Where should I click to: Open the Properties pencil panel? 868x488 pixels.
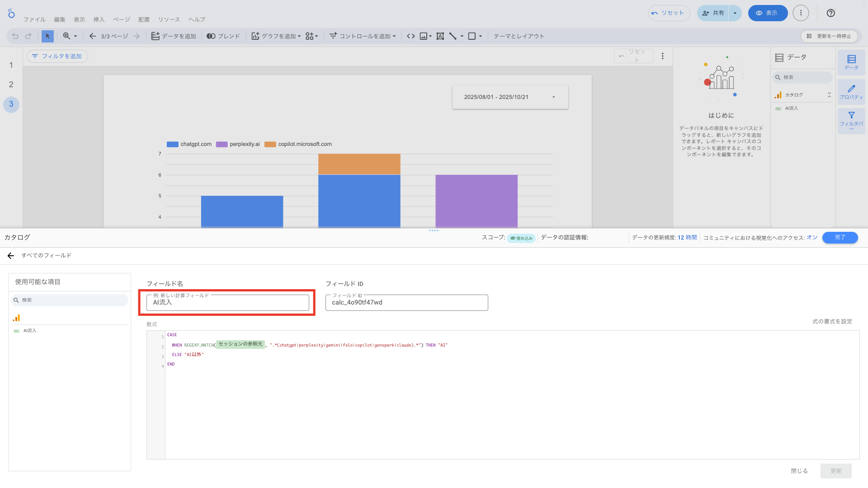851,92
